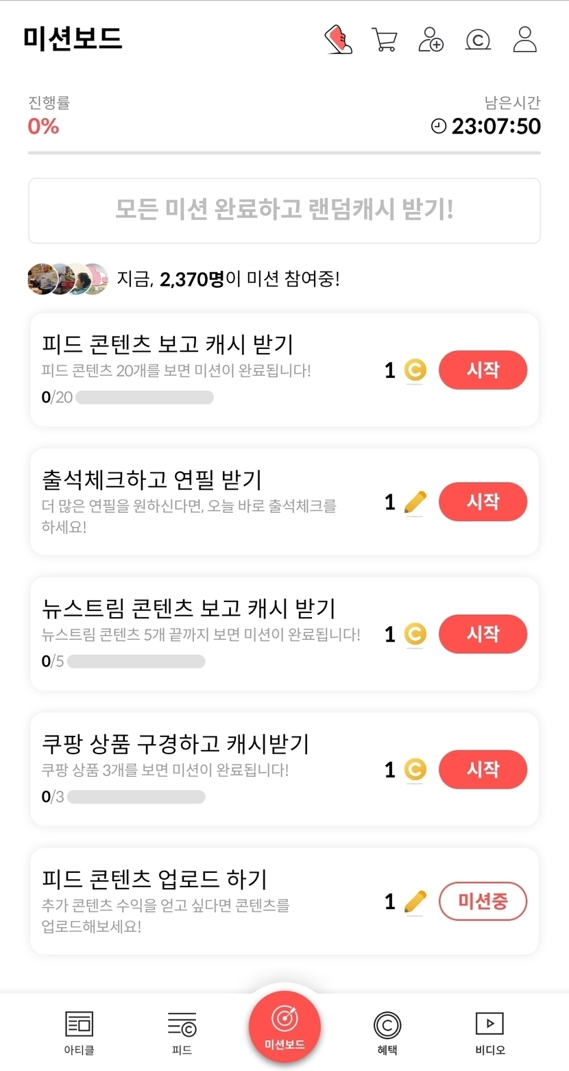
Task: Open the sneaker step-counter icon
Action: pos(338,39)
